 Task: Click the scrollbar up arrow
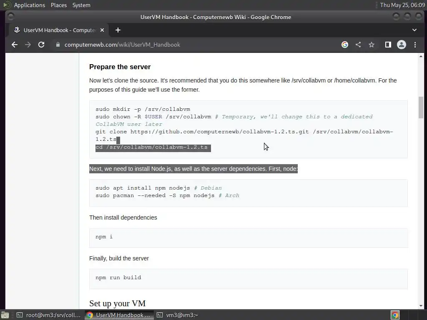point(421,56)
